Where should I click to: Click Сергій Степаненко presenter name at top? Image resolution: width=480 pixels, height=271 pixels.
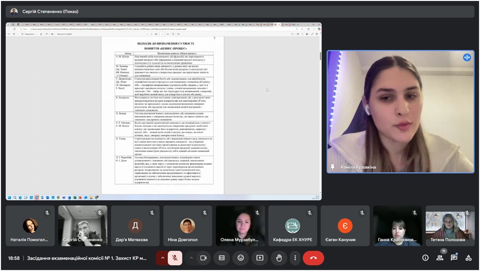tap(50, 11)
